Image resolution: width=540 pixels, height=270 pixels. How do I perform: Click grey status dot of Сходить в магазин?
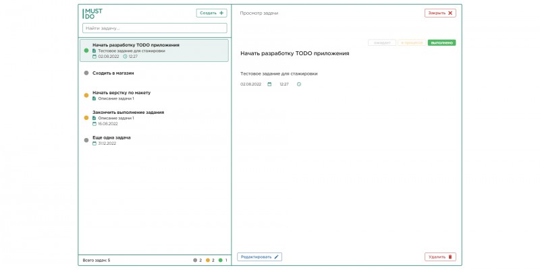tap(86, 73)
